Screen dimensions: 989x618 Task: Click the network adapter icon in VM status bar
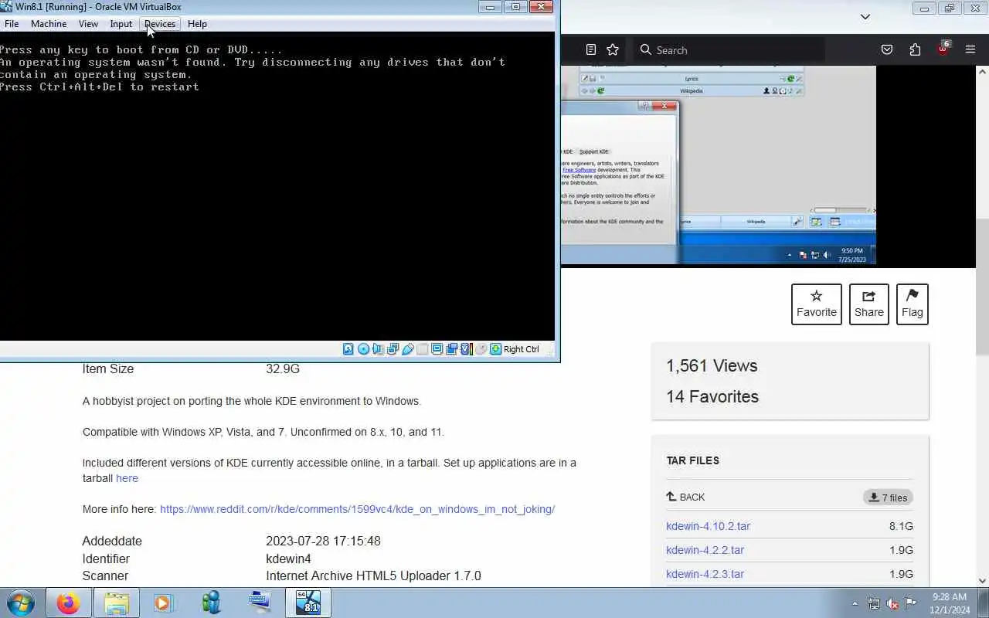coord(393,349)
